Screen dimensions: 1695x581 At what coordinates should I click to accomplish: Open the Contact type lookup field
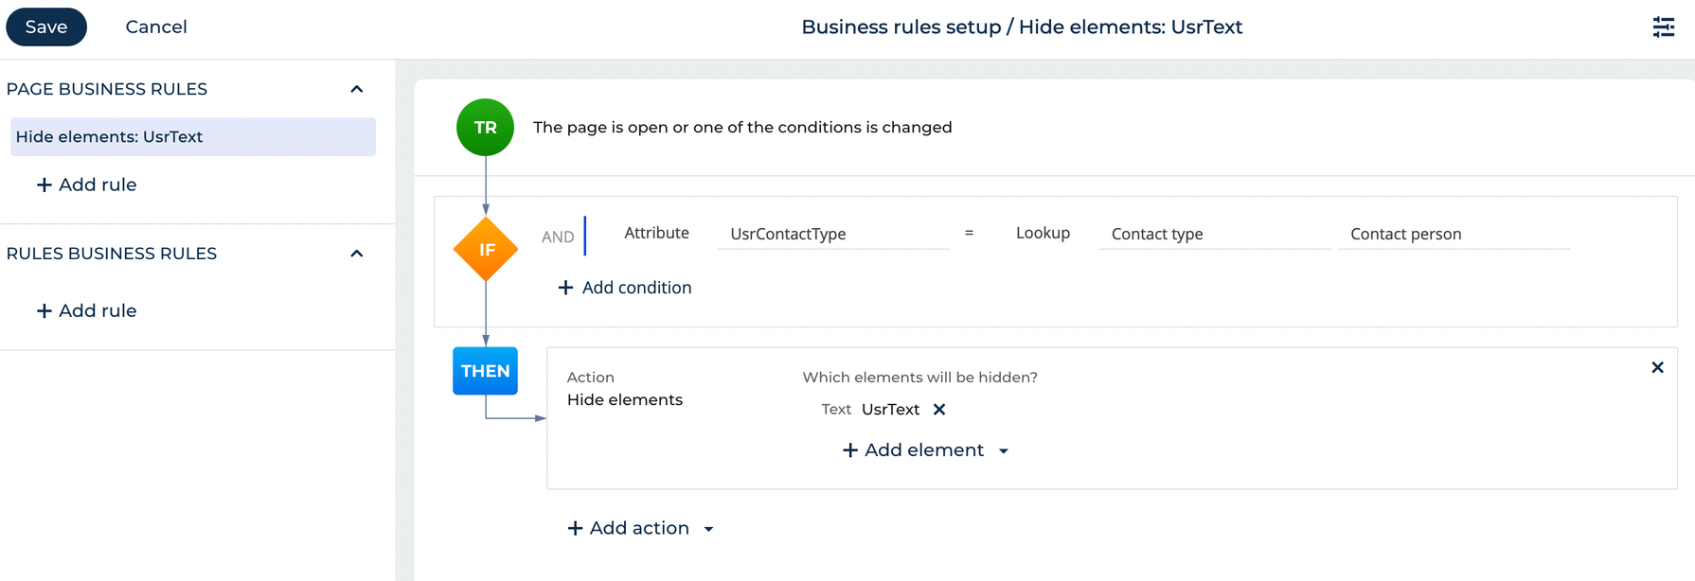pos(1215,234)
